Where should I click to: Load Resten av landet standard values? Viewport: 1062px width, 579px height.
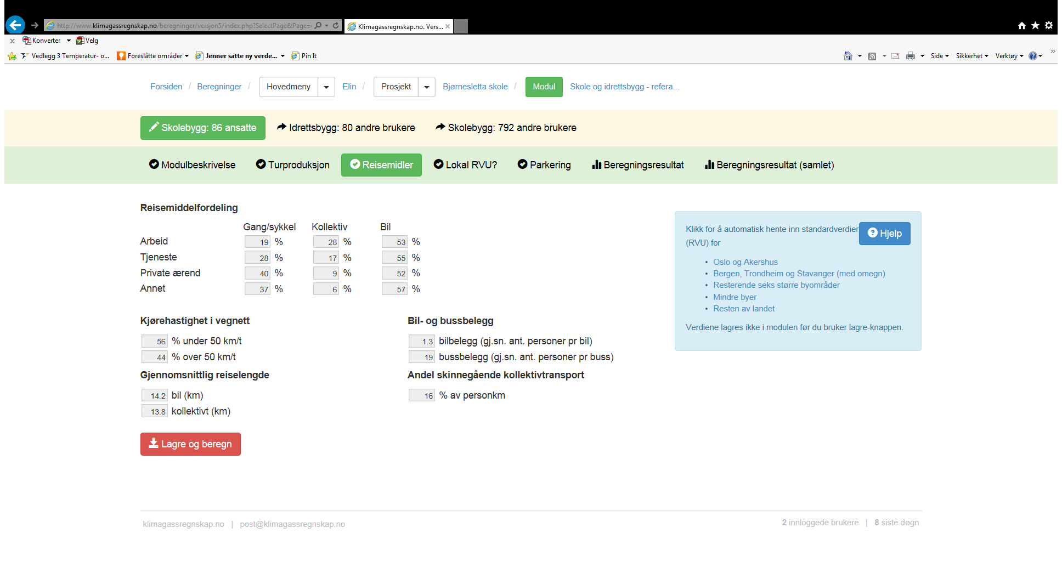point(744,309)
